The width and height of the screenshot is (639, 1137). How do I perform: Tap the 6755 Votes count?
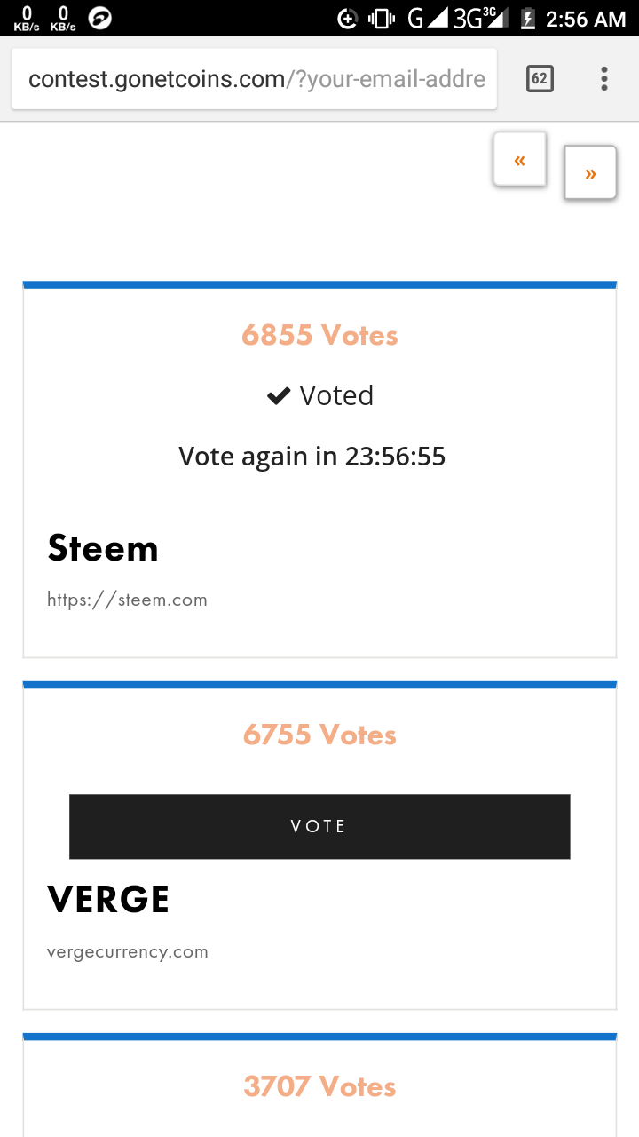319,735
